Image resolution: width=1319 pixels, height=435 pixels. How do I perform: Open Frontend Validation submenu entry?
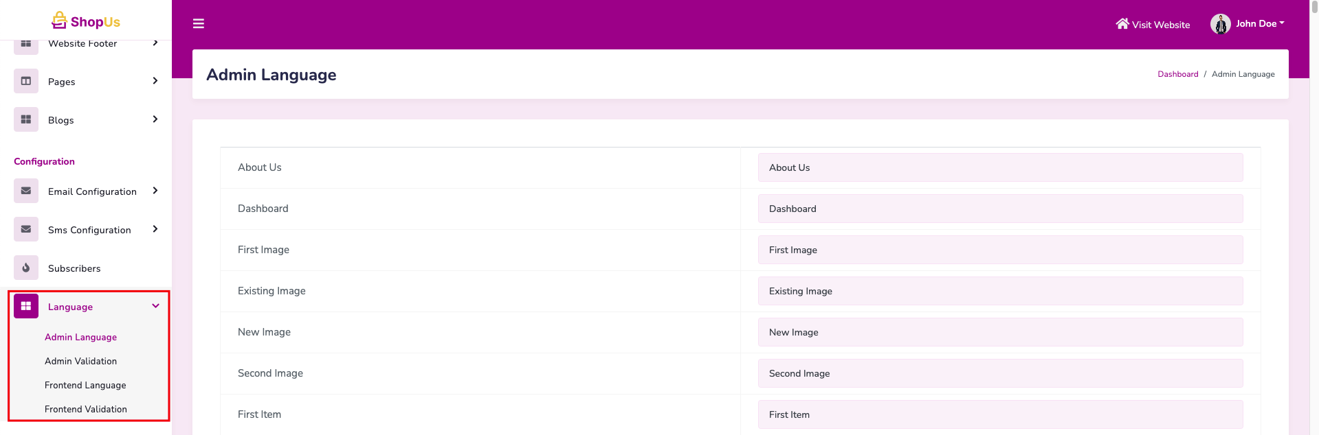(86, 409)
